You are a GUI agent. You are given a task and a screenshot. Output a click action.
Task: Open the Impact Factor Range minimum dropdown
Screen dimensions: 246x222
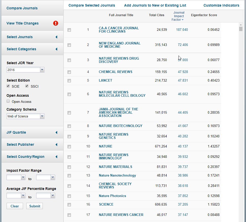point(16,178)
